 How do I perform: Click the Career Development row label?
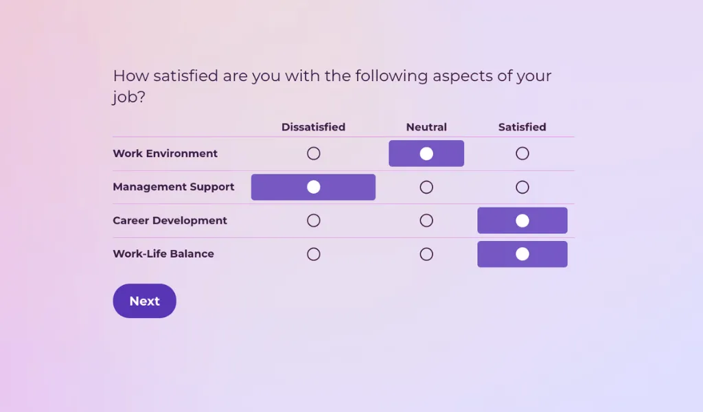pos(170,220)
